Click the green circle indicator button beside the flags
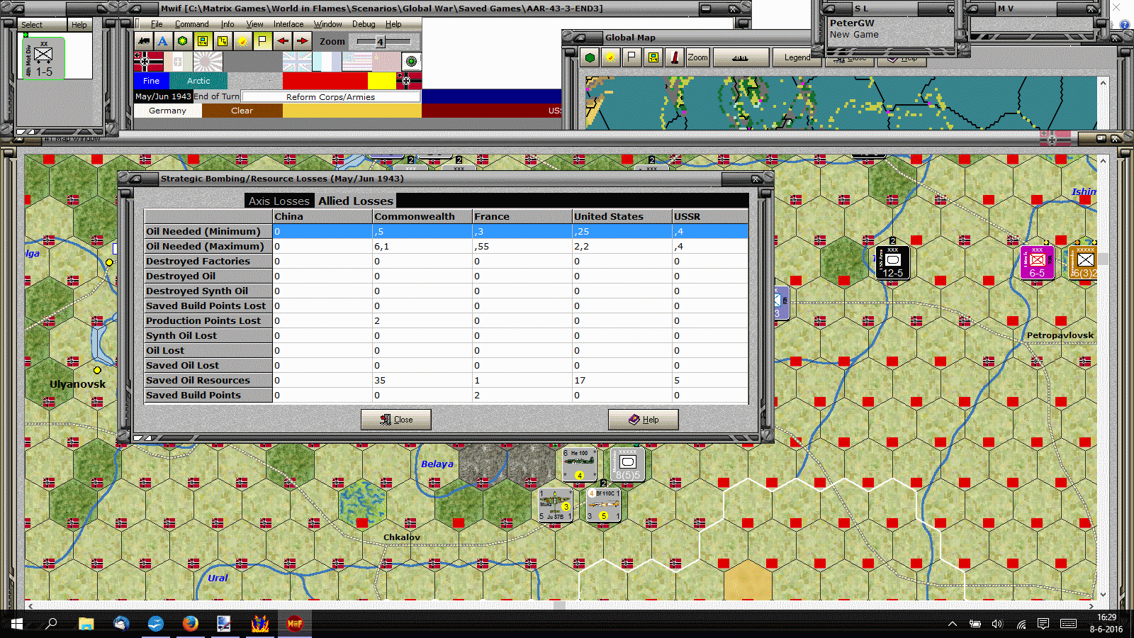The image size is (1134, 638). (411, 62)
